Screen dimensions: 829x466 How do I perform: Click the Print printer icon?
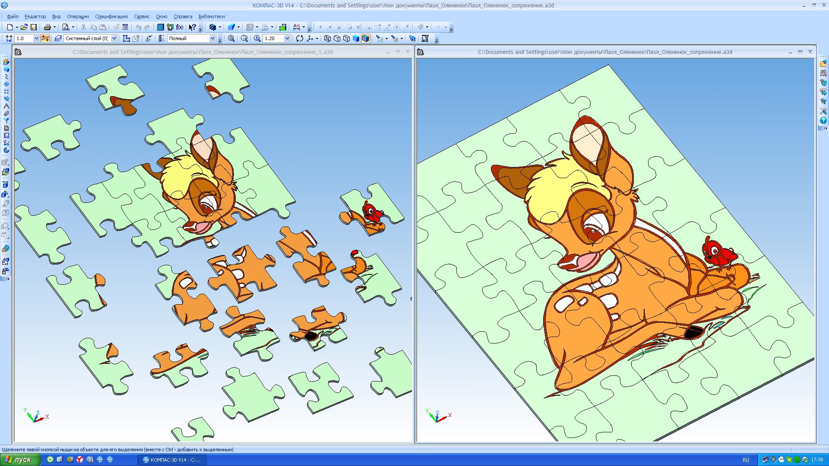(x=47, y=27)
